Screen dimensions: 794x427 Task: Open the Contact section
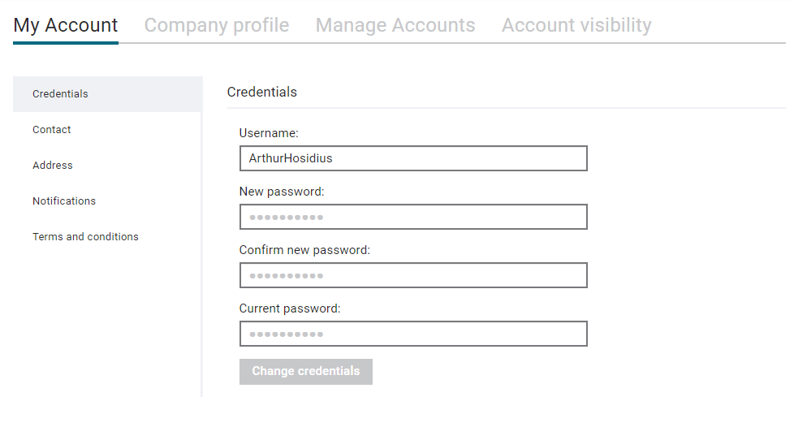point(52,130)
